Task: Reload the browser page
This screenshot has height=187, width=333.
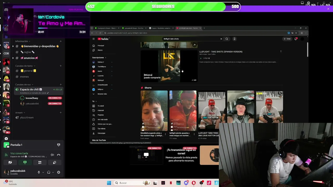Action: coord(100,33)
